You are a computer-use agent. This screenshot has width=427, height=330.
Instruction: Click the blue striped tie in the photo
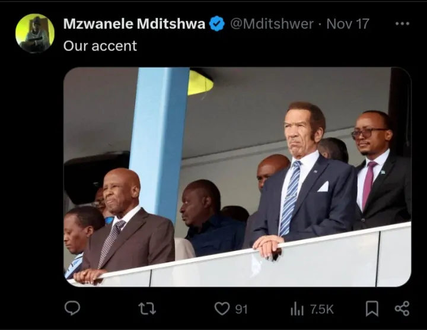[289, 197]
